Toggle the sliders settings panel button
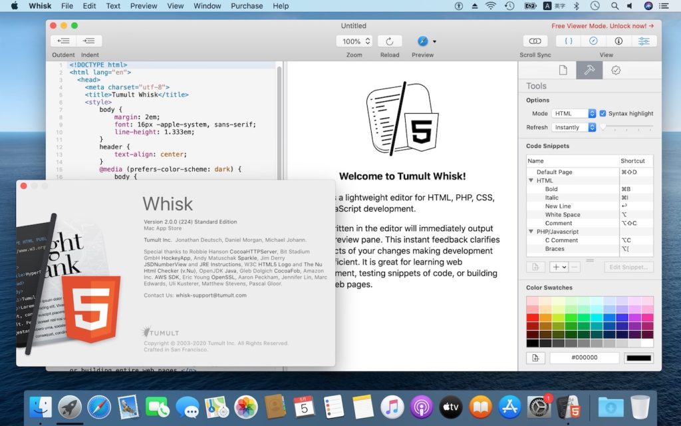The height and width of the screenshot is (426, 681). (644, 41)
